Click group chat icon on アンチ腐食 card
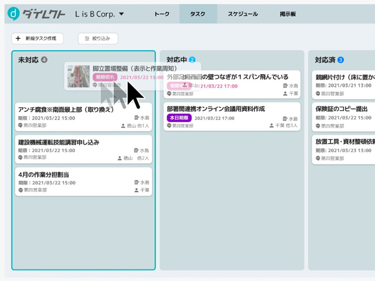The width and height of the screenshot is (375, 281). click(x=21, y=126)
